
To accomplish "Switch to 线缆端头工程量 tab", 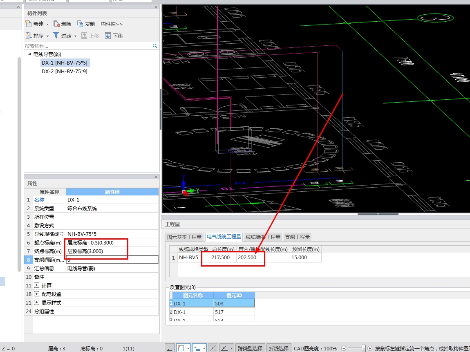I will (x=263, y=237).
